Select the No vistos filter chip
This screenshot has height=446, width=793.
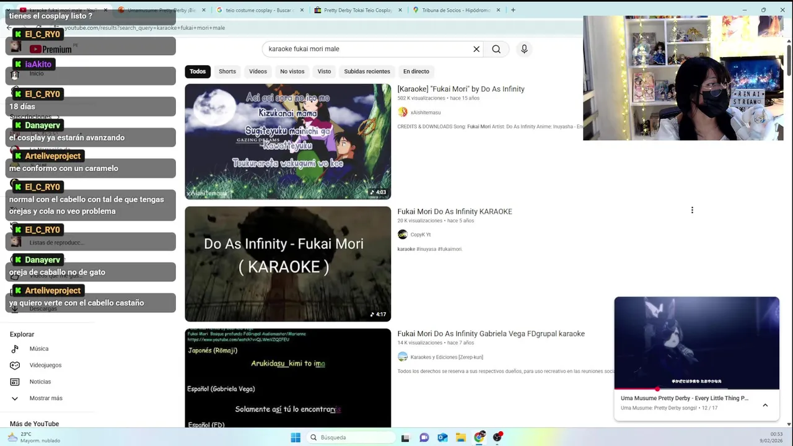point(292,71)
